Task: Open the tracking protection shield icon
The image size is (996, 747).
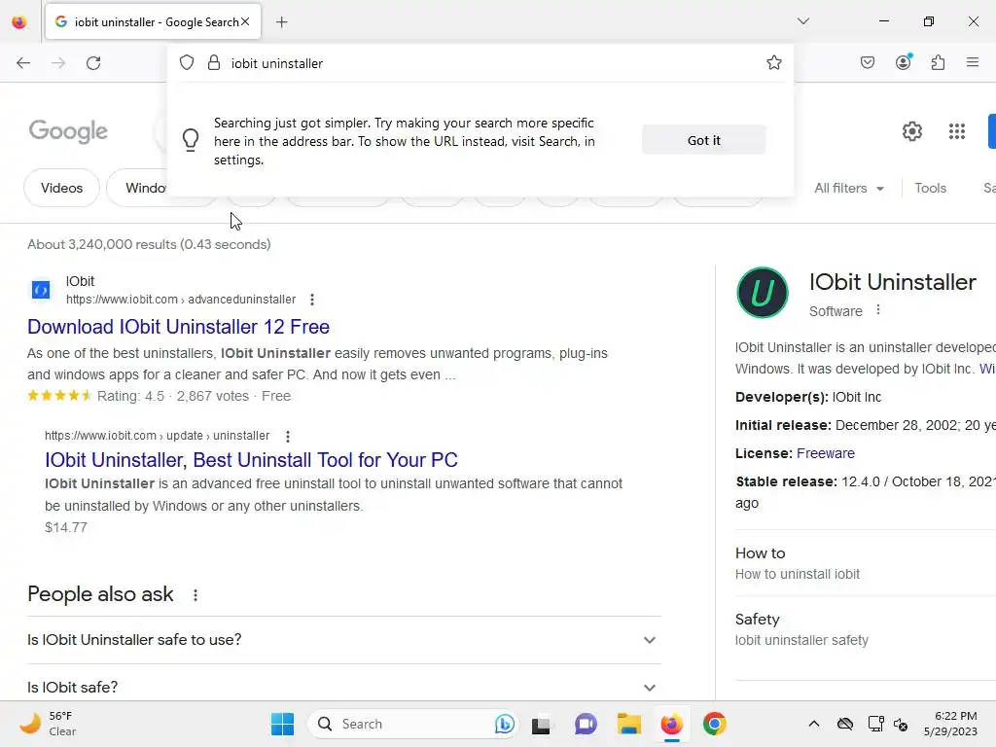Action: point(186,62)
